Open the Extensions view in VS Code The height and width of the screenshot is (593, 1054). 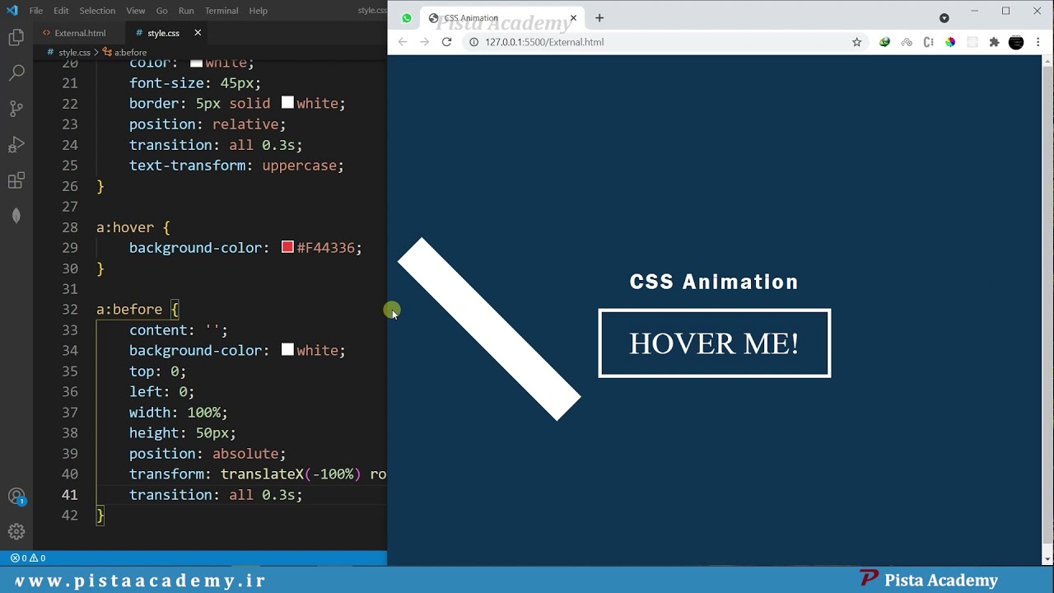pos(16,180)
